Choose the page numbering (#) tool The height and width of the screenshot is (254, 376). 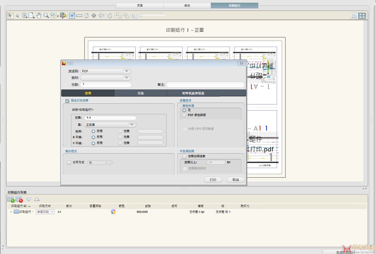24,16
